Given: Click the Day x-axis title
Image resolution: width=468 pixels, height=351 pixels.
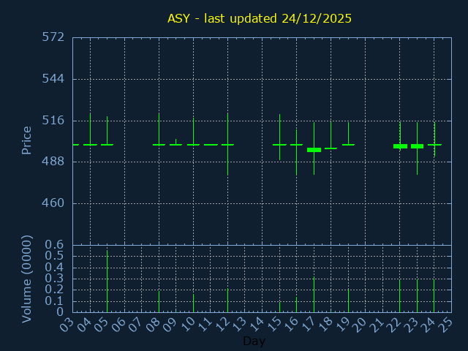Looking at the screenshot, I should pos(254,341).
